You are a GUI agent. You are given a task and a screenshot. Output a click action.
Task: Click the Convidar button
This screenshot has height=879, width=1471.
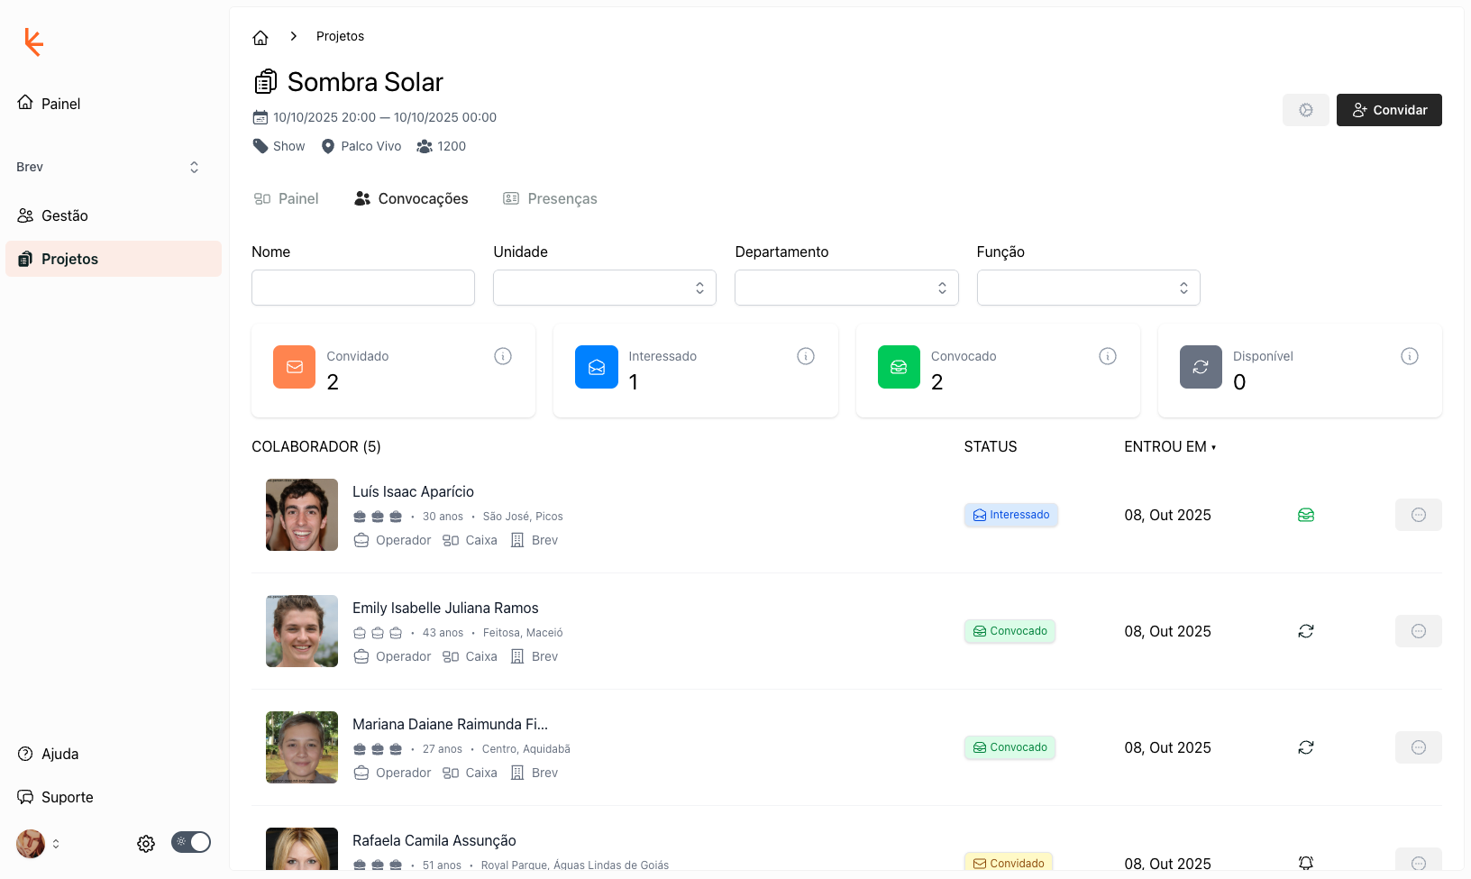[x=1388, y=110]
